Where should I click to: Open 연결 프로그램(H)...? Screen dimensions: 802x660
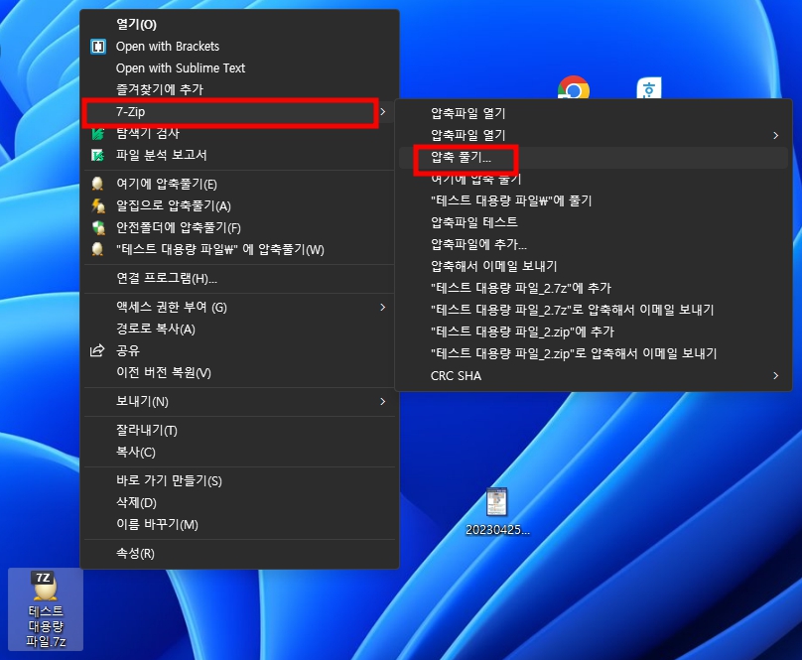click(x=239, y=278)
